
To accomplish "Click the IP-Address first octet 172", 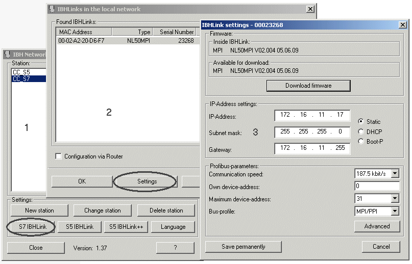I will point(285,115).
